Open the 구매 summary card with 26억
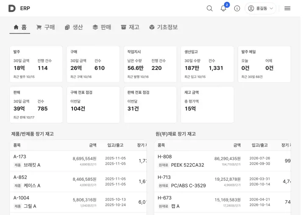The height and width of the screenshot is (215, 305). (x=93, y=64)
